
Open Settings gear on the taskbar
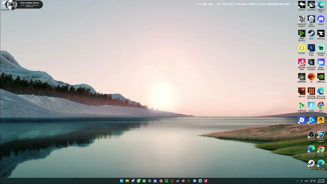(x=150, y=181)
